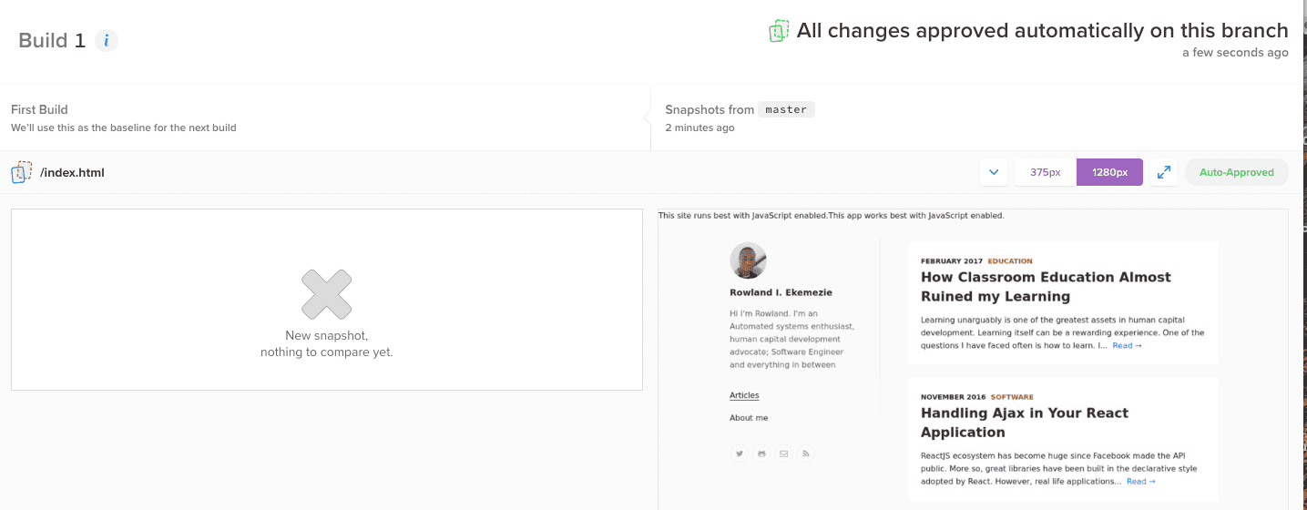Click the approved snapshots icon in header
This screenshot has height=510, width=1307.
point(778,31)
